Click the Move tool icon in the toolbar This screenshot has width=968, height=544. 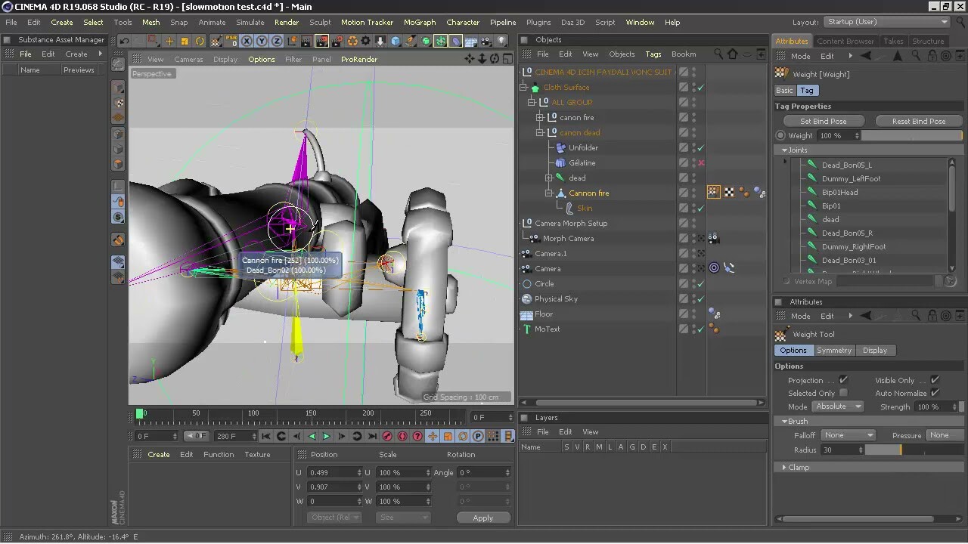(169, 41)
